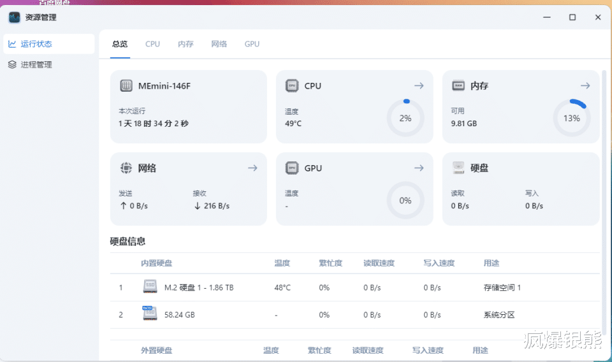Switch to the 内存 tab

tap(186, 44)
